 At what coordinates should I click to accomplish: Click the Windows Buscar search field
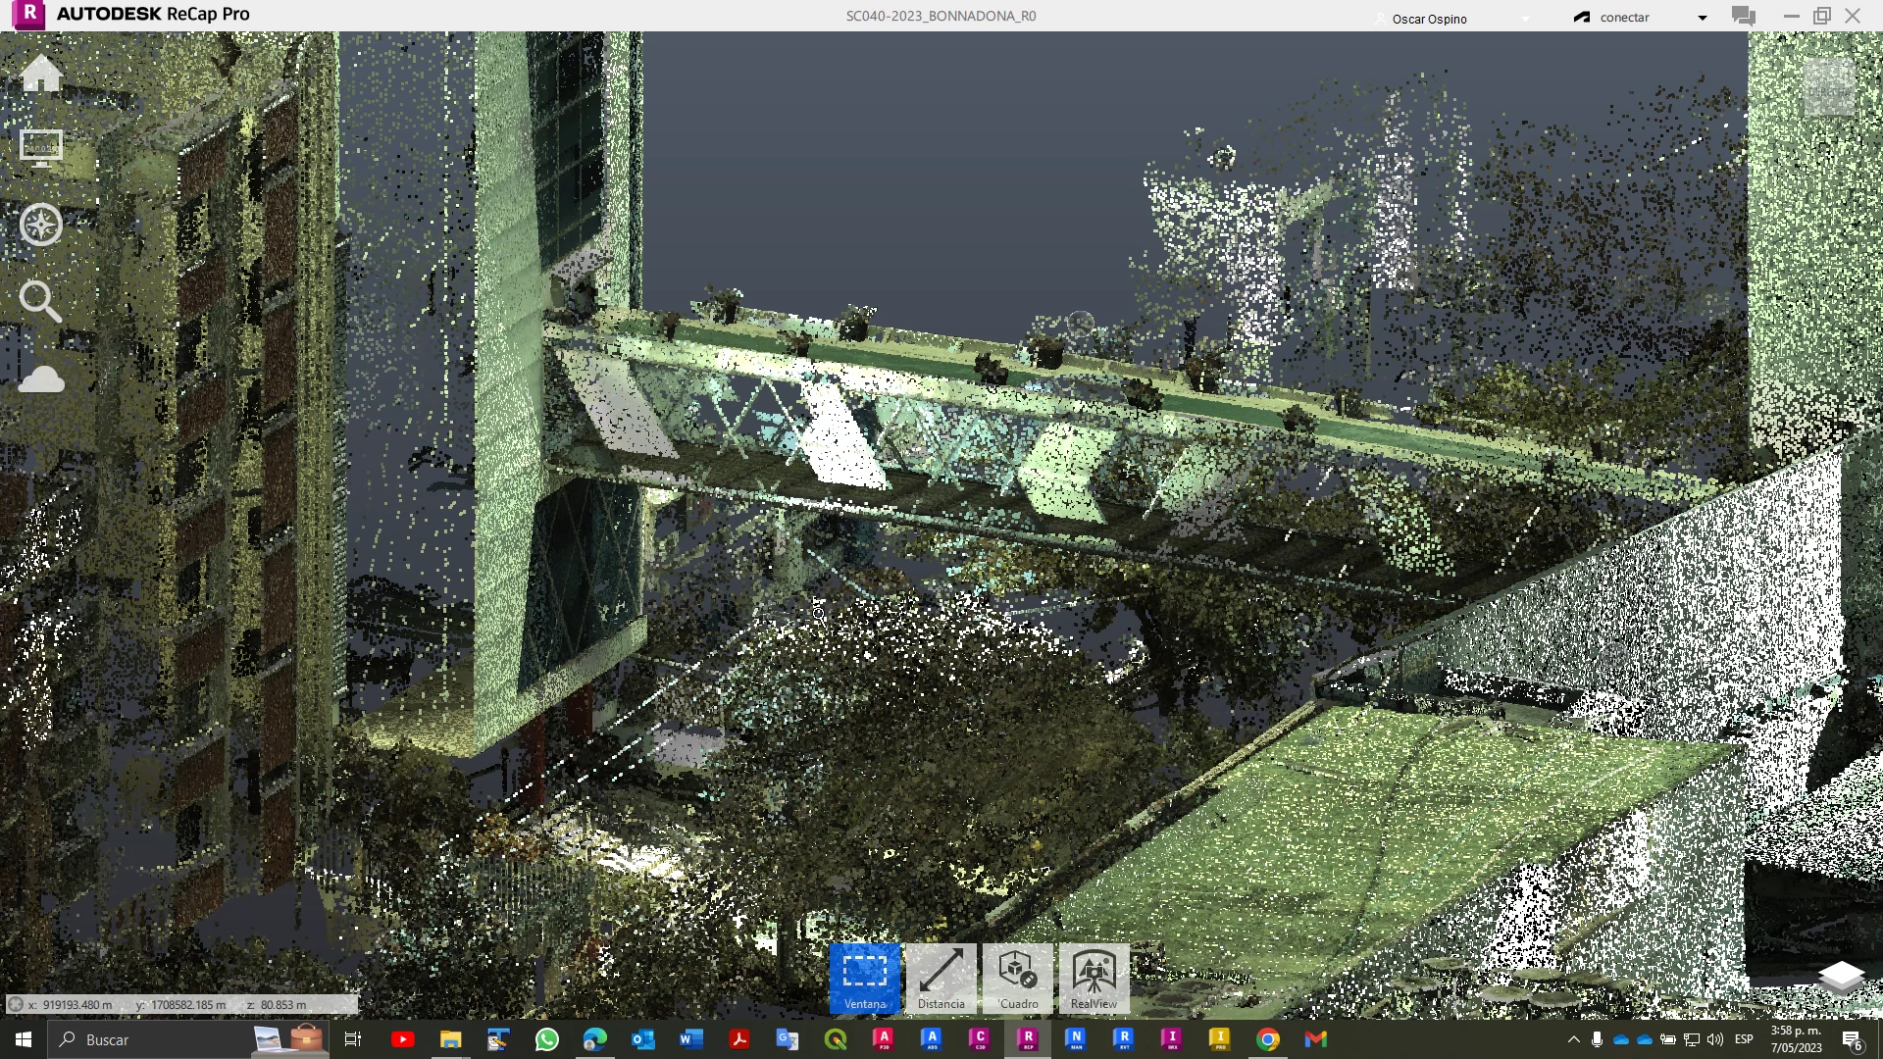[x=147, y=1039]
